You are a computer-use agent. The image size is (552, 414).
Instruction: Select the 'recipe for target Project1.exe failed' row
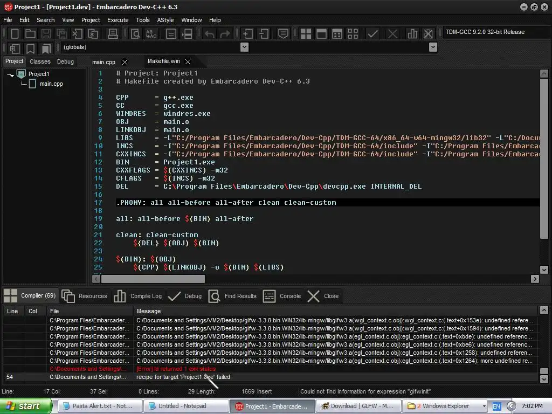271,377
